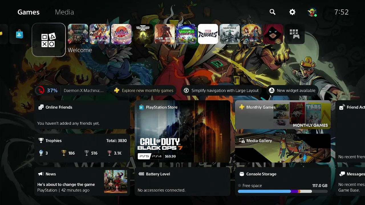Click the silver trophy count icon
Screen dimensions: 365x205
pos(87,153)
